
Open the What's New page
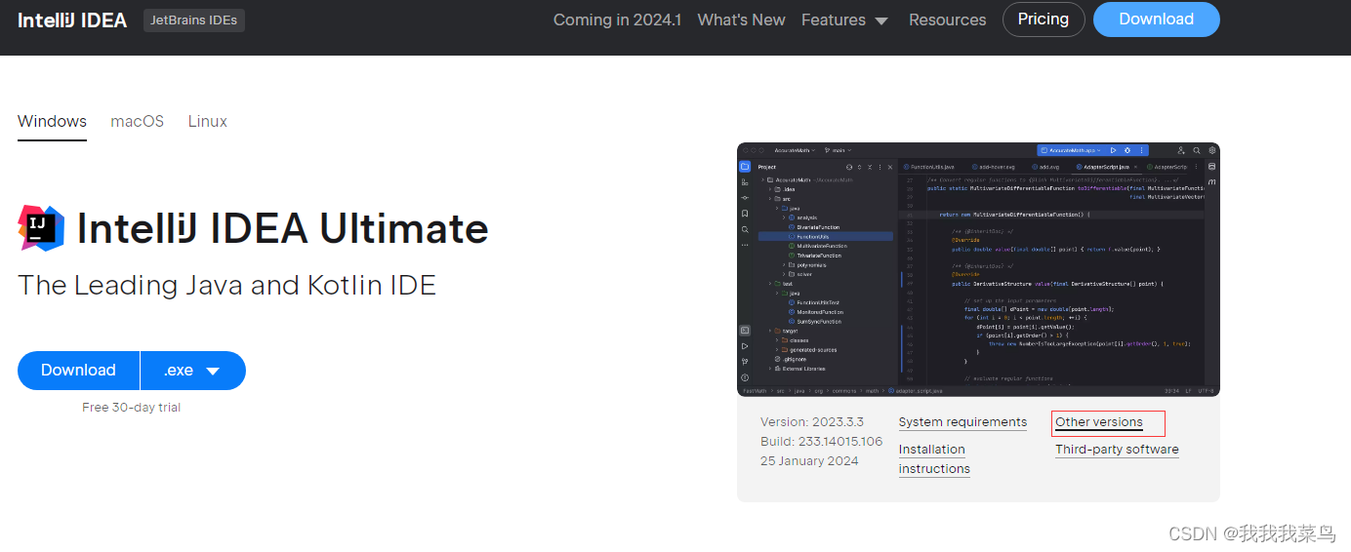(x=741, y=20)
